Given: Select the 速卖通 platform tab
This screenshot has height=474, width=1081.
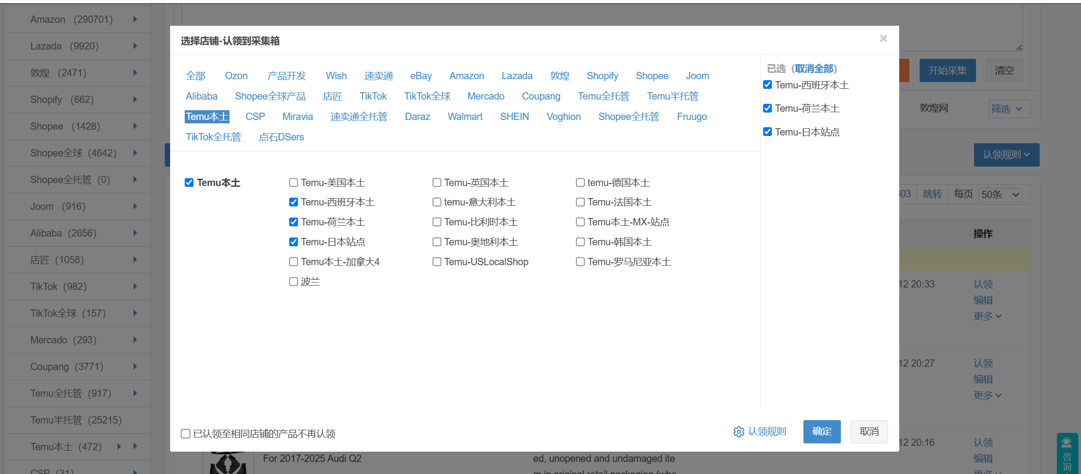Looking at the screenshot, I should (379, 76).
